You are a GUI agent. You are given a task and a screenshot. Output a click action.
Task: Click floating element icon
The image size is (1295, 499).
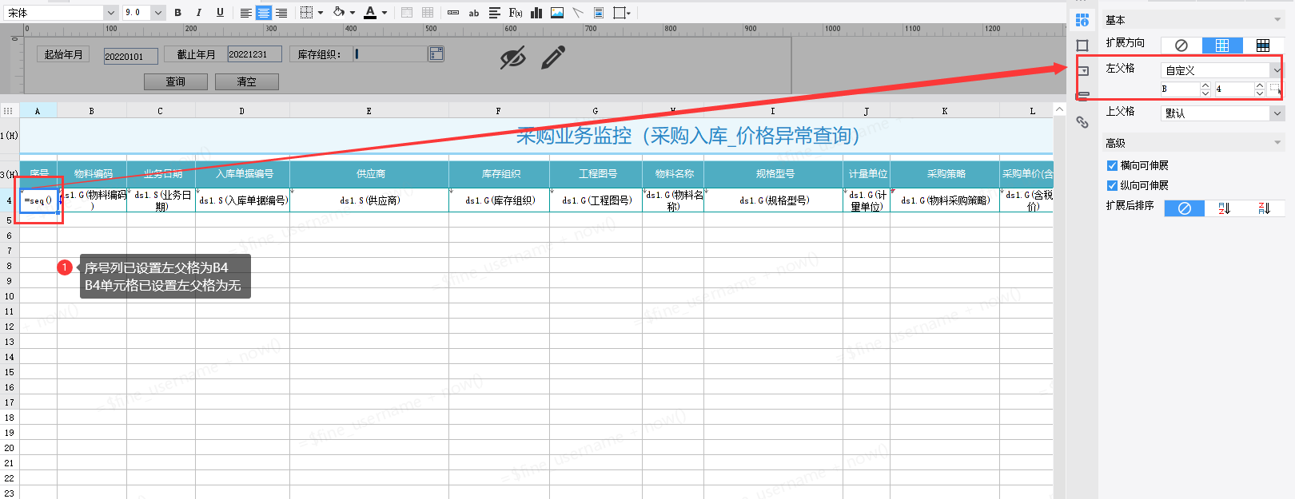click(619, 13)
